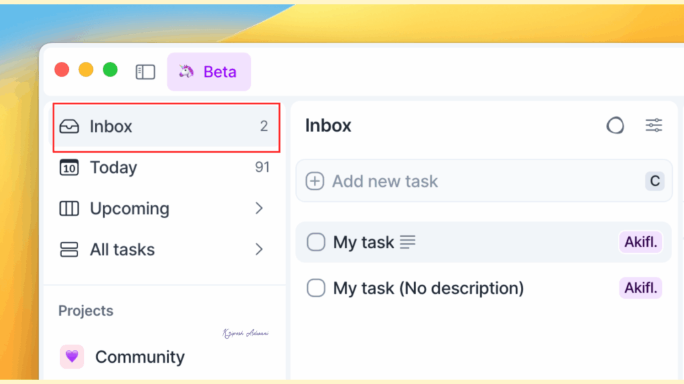Image resolution: width=684 pixels, height=384 pixels.
Task: Click the plus icon in Add new task
Action: pyautogui.click(x=315, y=181)
